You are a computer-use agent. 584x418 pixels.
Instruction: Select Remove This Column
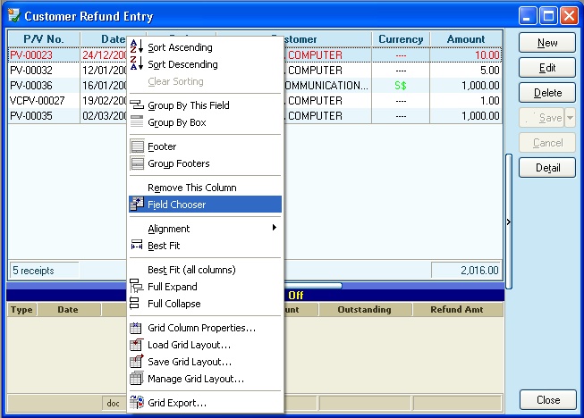click(205, 188)
